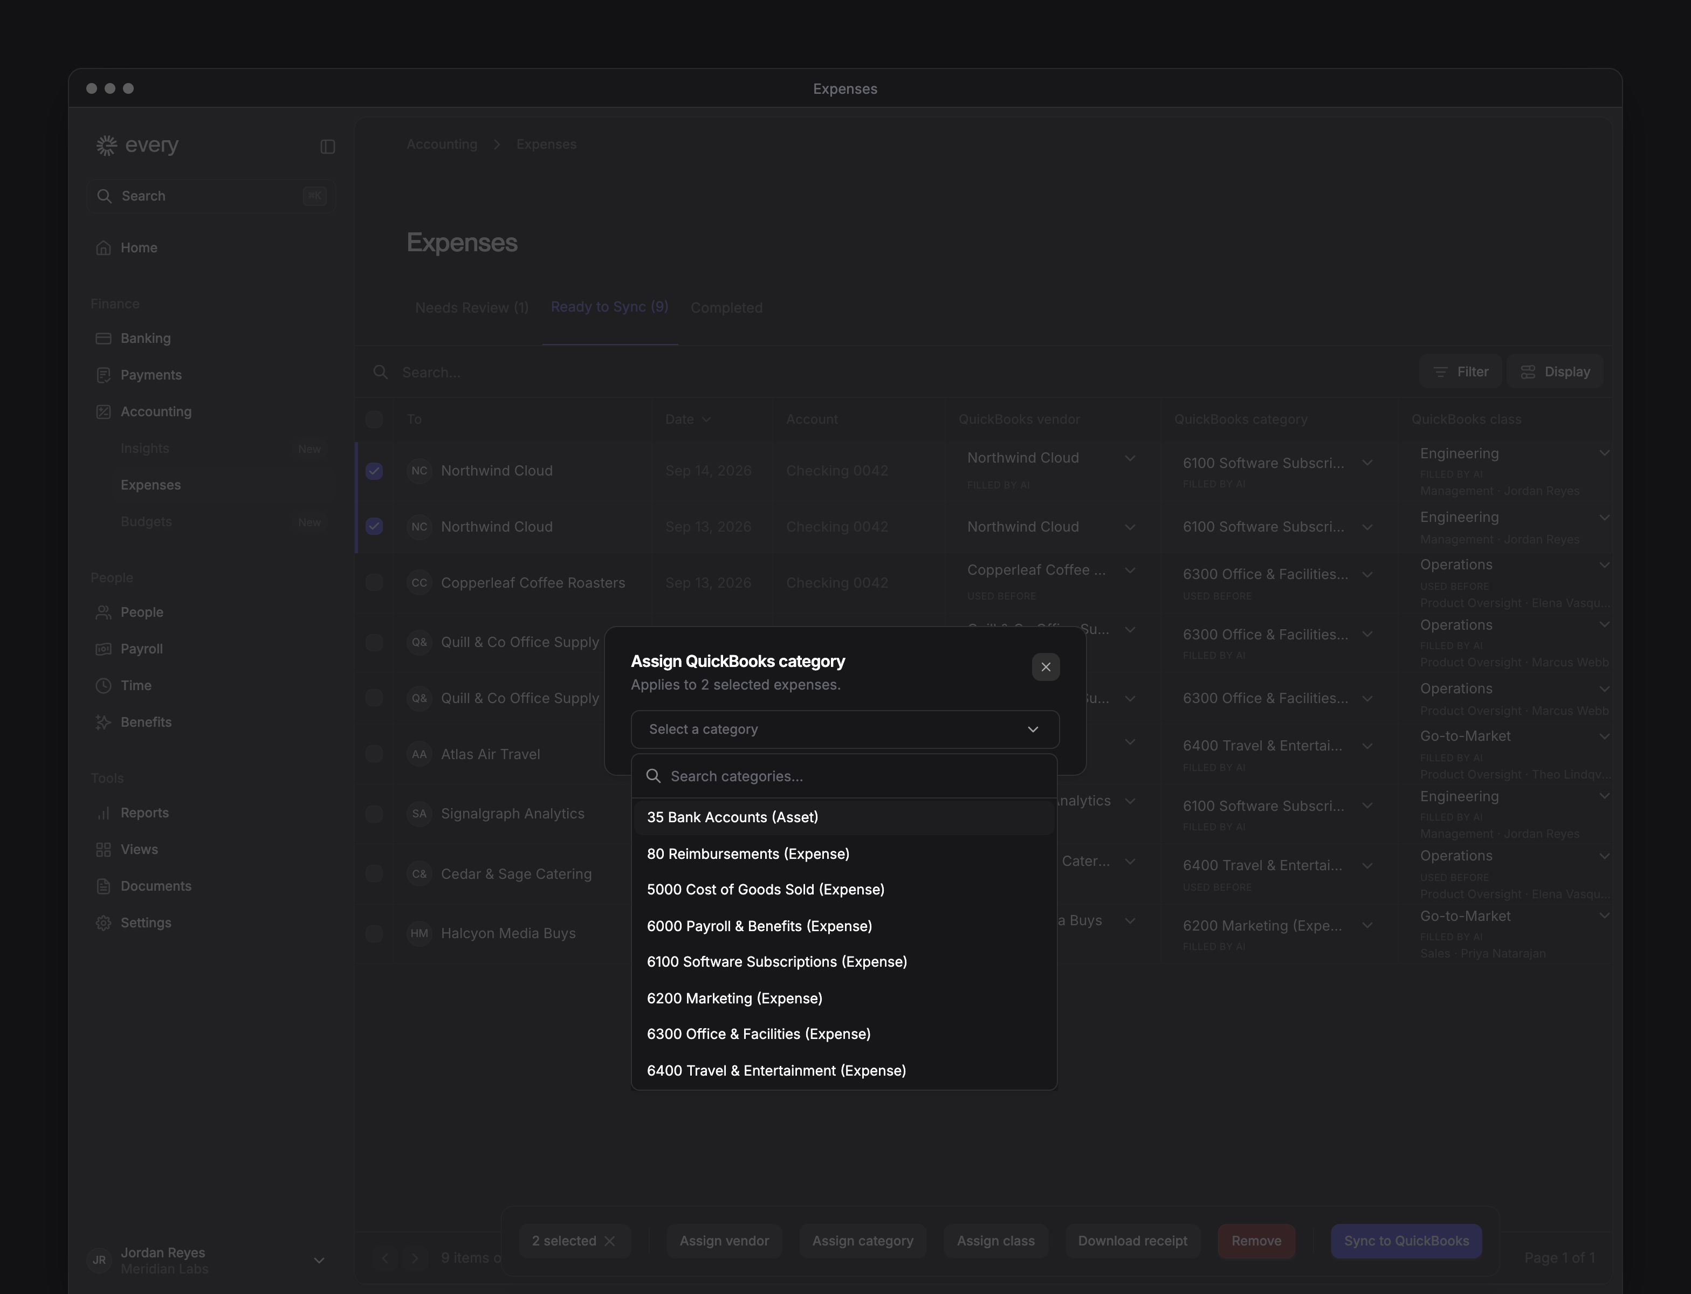Choose 80 Reimbursements (Expense) option
Viewport: 1691px width, 1294px height.
click(844, 854)
